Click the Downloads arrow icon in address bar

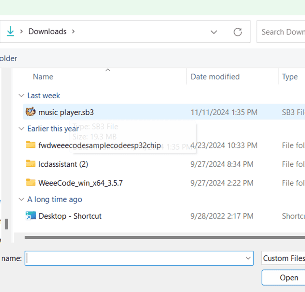click(x=10, y=32)
